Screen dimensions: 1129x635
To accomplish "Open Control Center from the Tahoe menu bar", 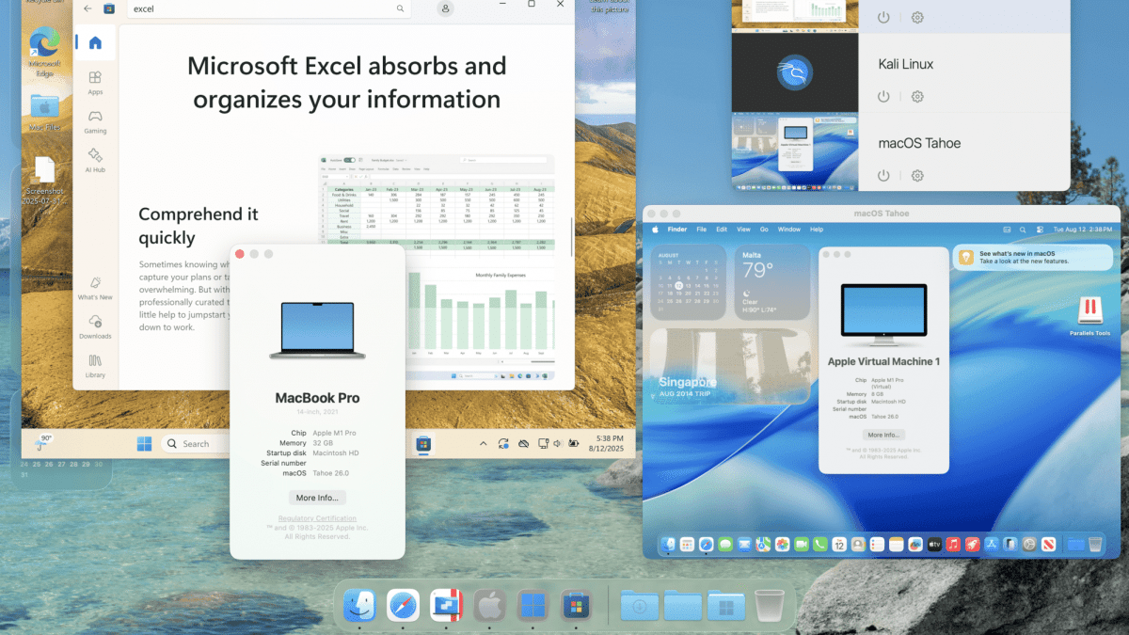I will click(1039, 229).
